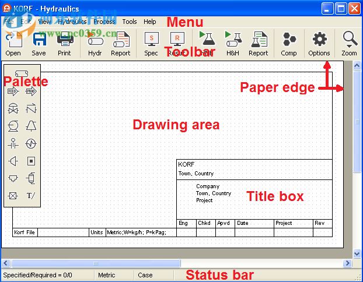Viewport: 363px width, 282px height.
Task: Select the PROD arrow palette tool
Action: point(31,91)
